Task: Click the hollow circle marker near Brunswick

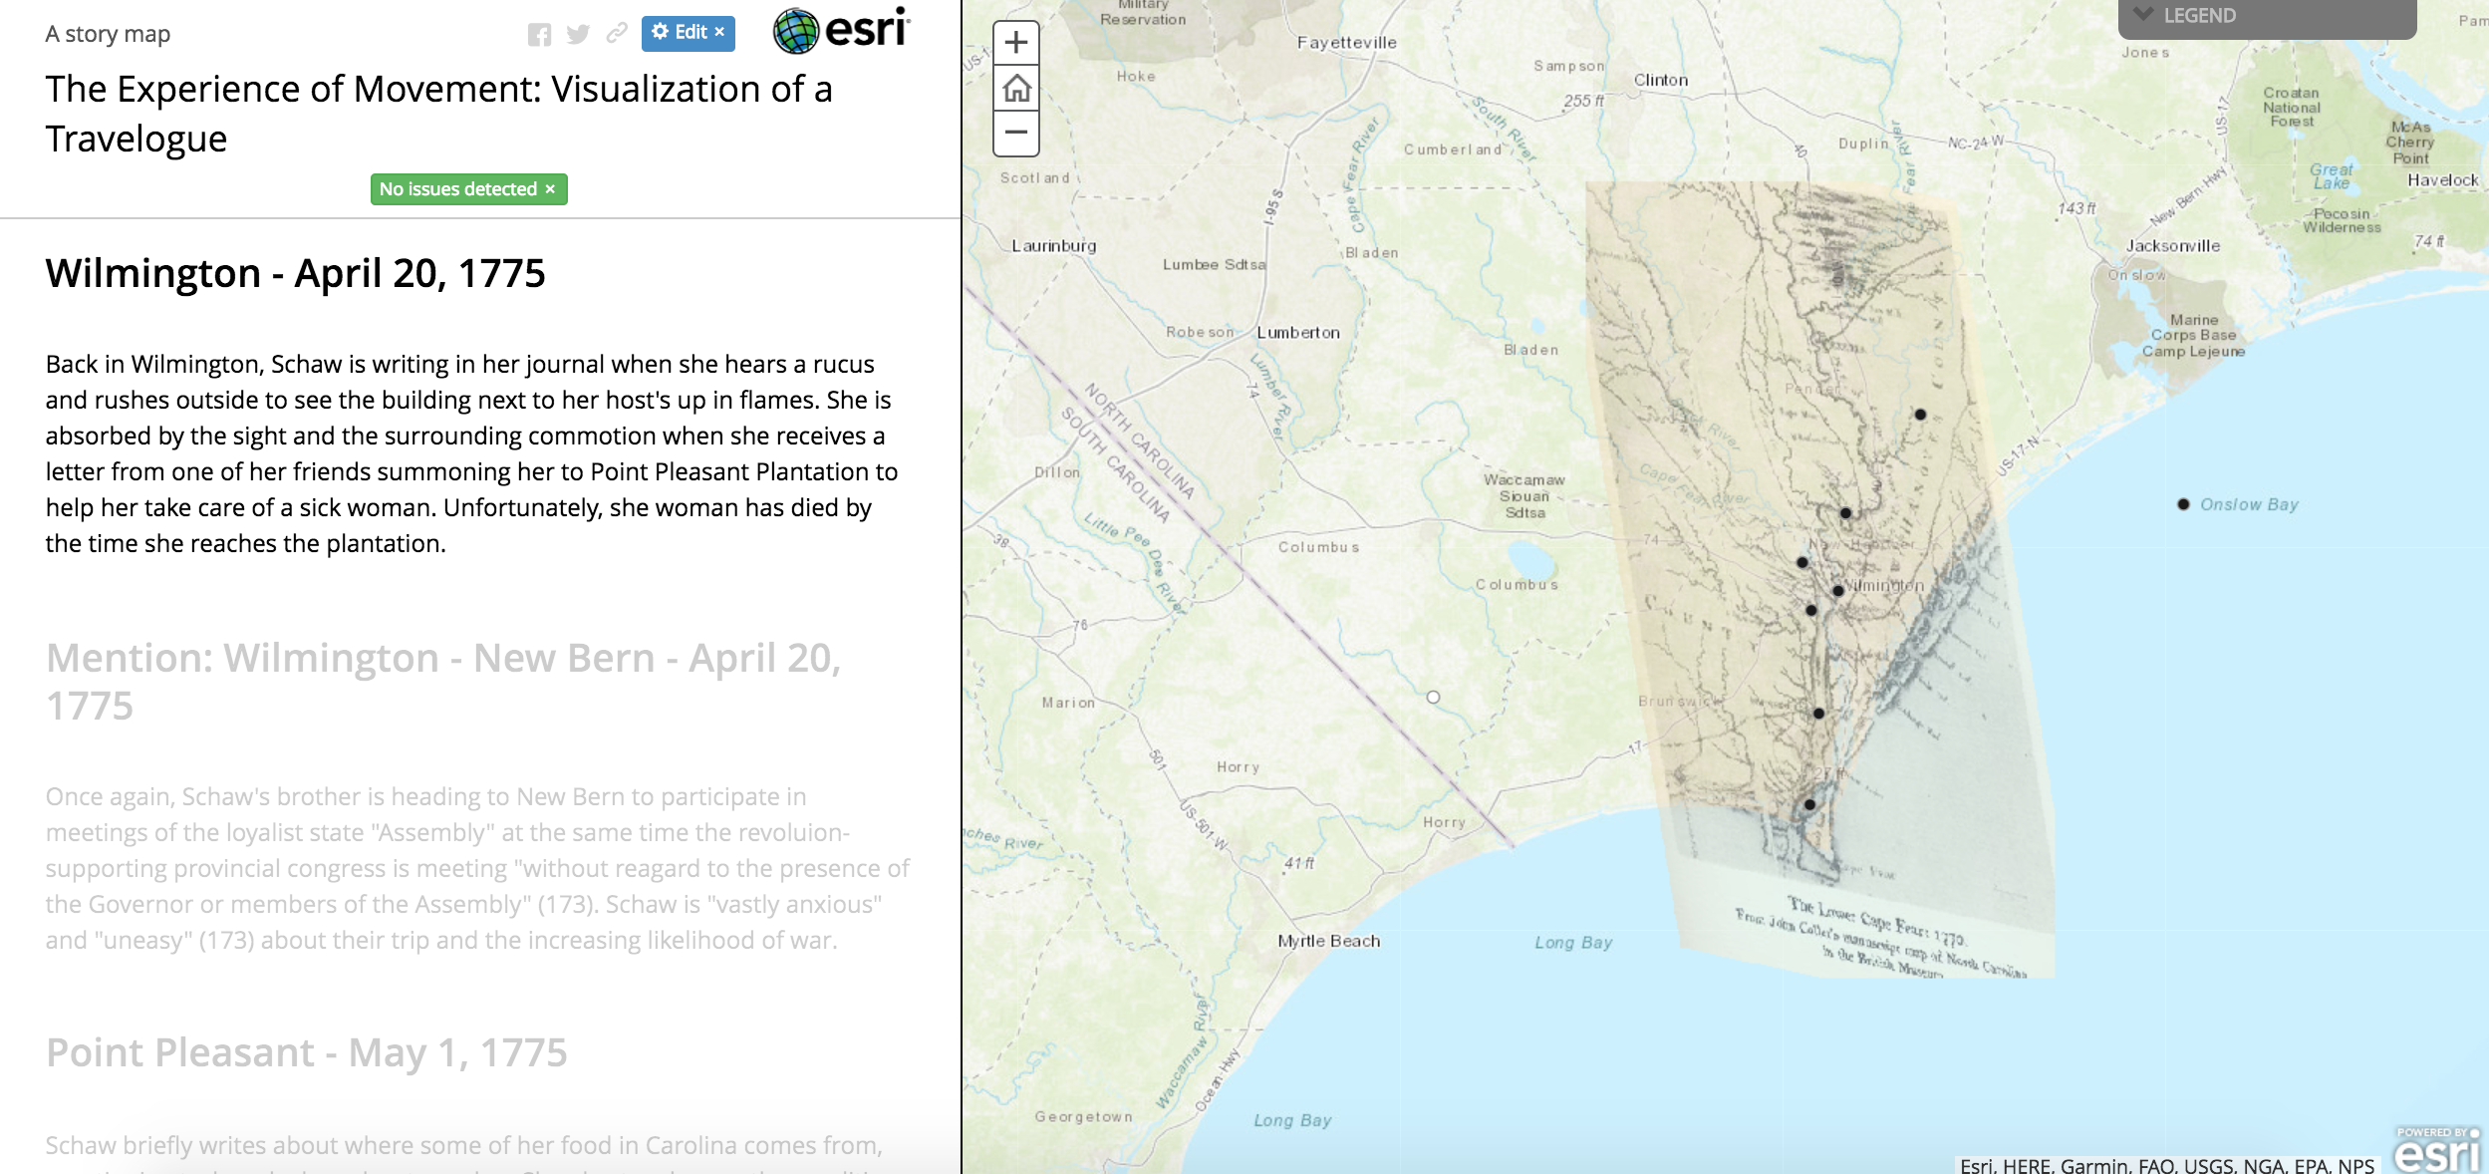Action: coord(1433,698)
